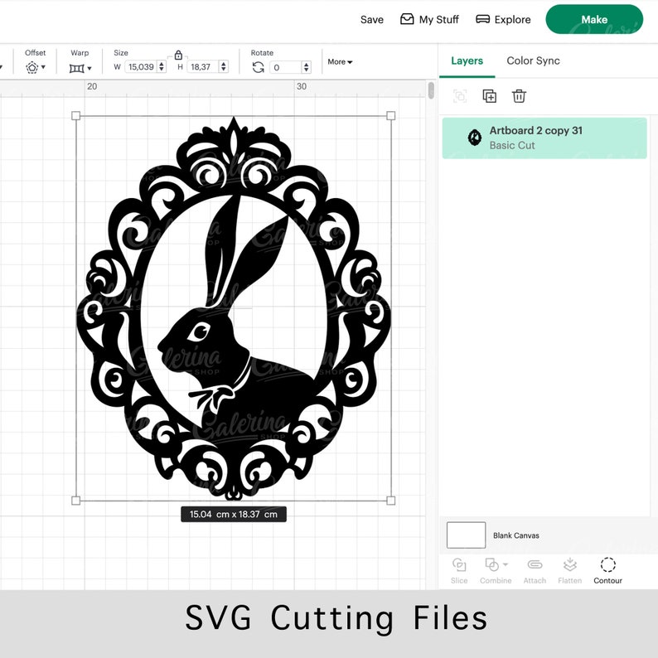The width and height of the screenshot is (658, 658).
Task: Duplicate the selected layer
Action: (489, 96)
